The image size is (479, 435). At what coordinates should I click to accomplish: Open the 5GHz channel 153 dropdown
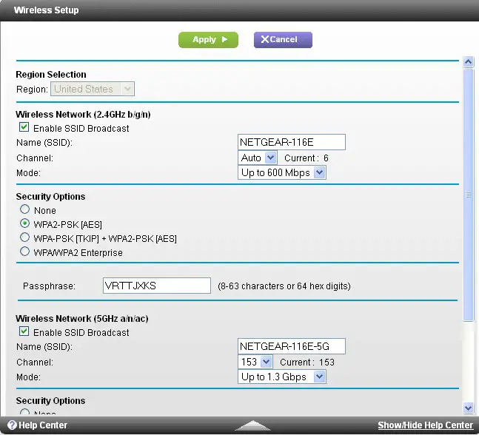click(x=258, y=362)
